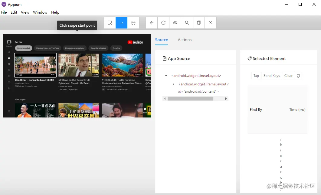Click the Tap button
Image resolution: width=321 pixels, height=195 pixels.
pos(256,76)
